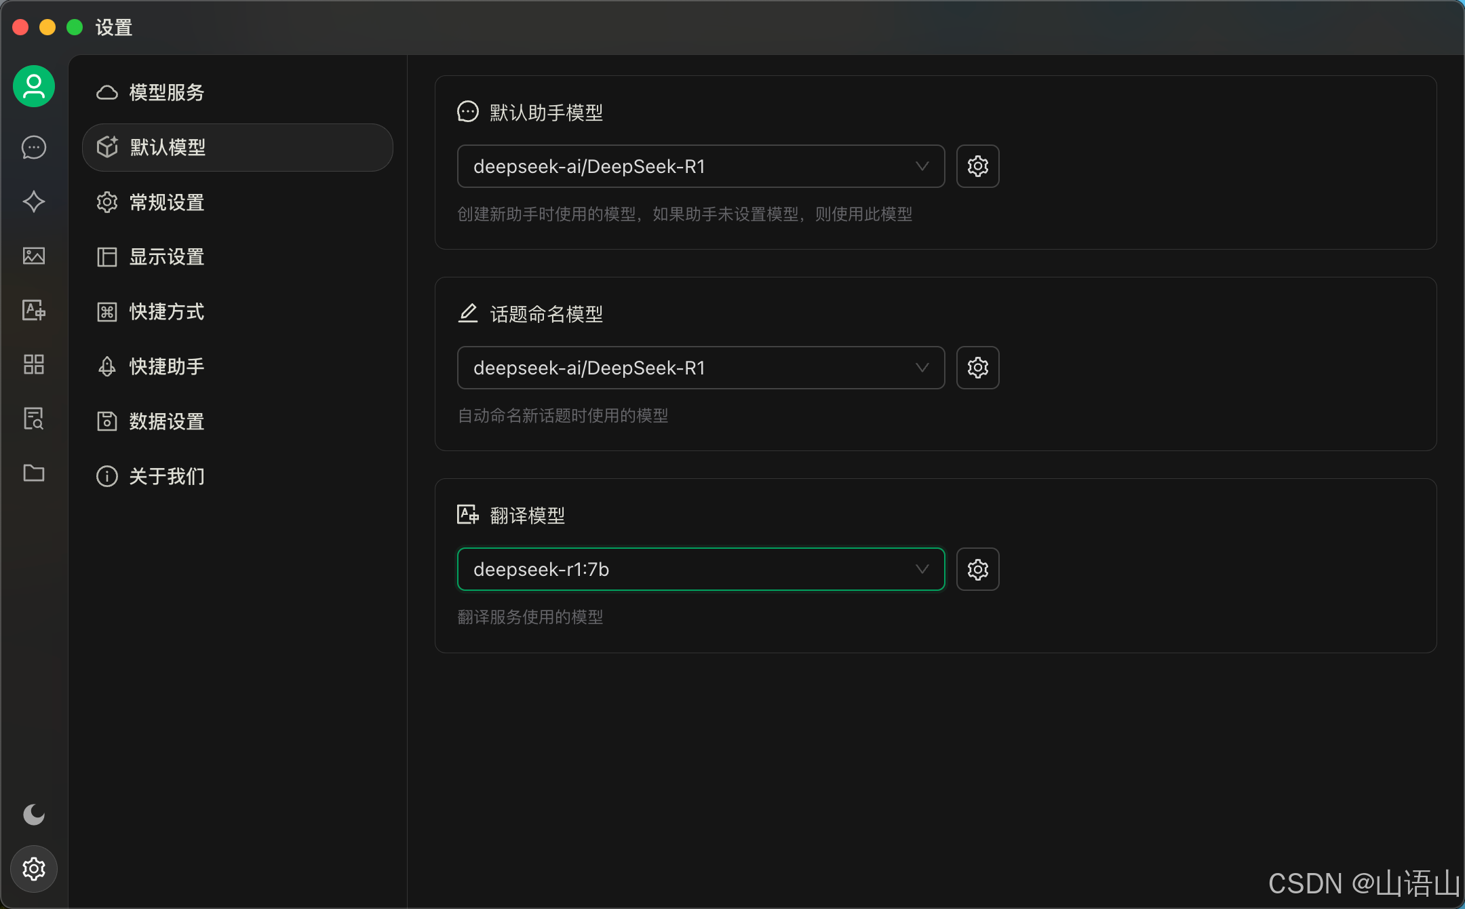Open settings for default assistant model
This screenshot has width=1465, height=909.
977,166
